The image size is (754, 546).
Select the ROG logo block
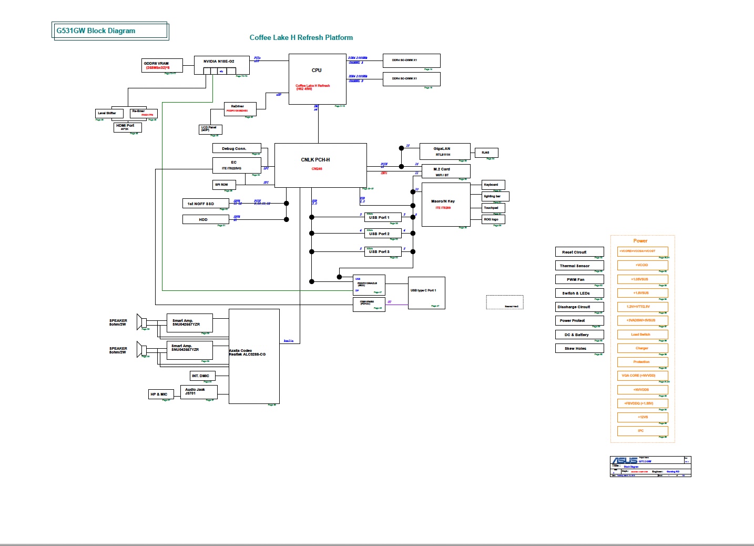[x=494, y=219]
